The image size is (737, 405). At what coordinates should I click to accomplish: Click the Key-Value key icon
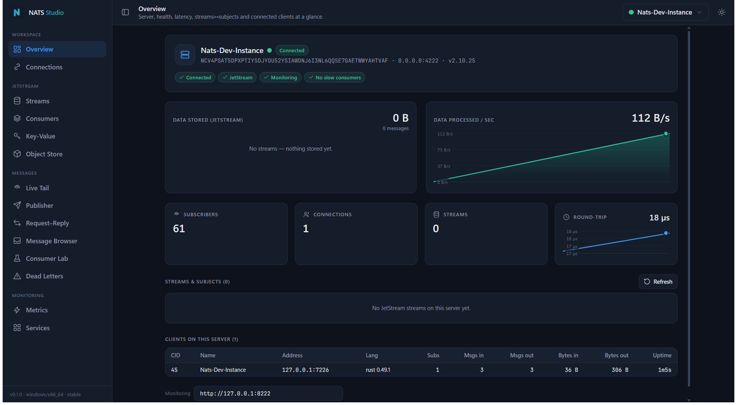coord(17,136)
